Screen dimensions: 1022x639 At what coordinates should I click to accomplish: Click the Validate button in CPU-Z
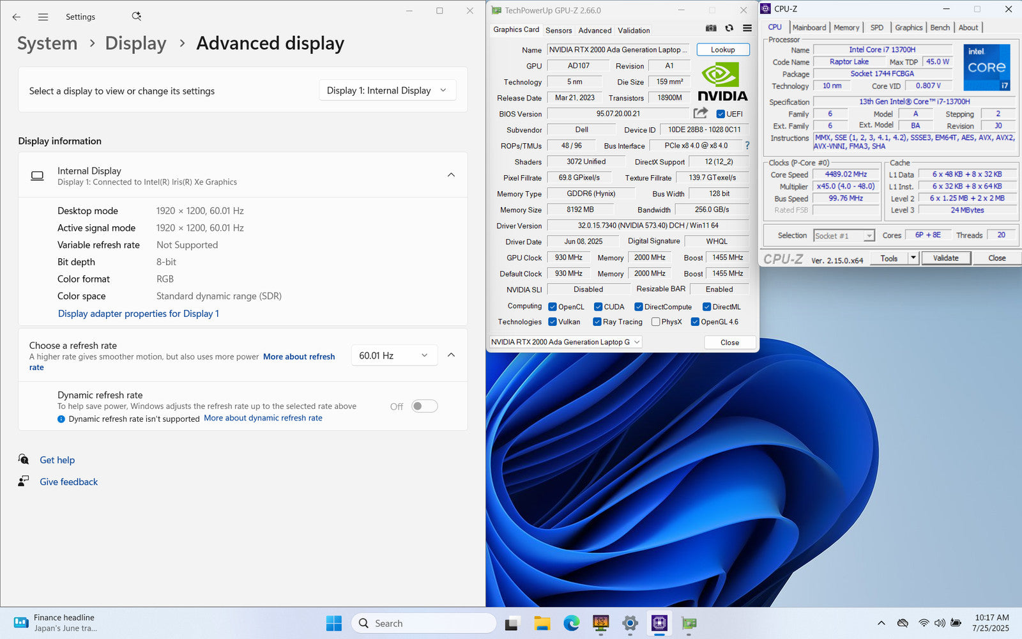pyautogui.click(x=945, y=258)
